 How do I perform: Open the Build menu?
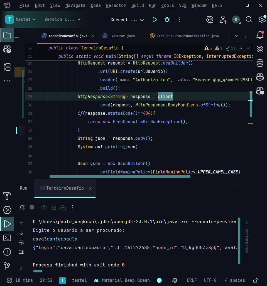[138, 6]
